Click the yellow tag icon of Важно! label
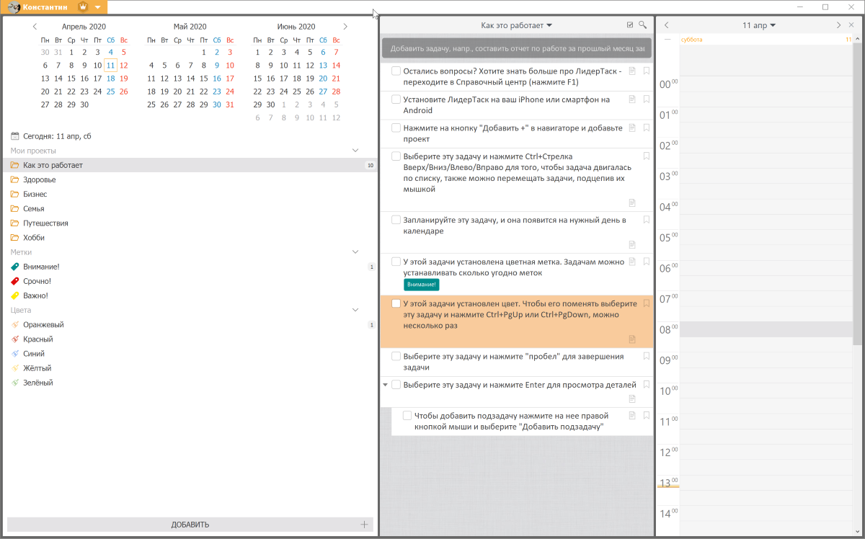Image resolution: width=865 pixels, height=539 pixels. click(x=15, y=295)
